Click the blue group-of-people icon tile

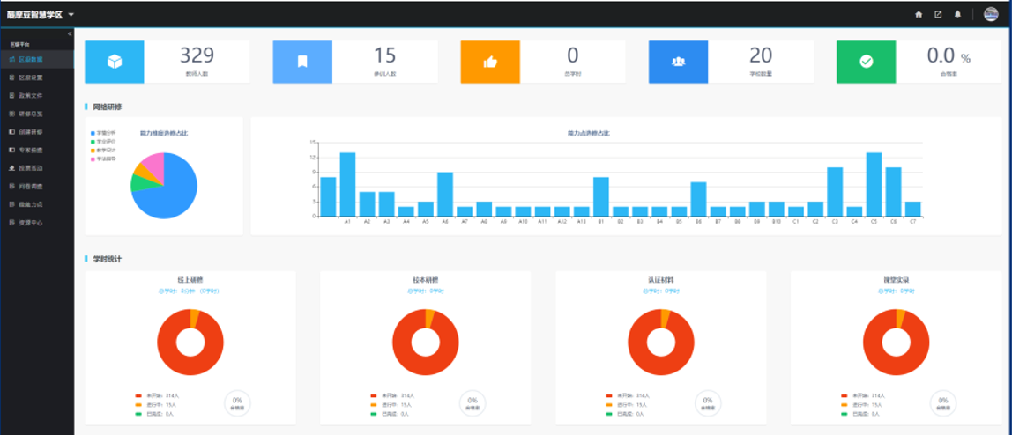tap(678, 62)
